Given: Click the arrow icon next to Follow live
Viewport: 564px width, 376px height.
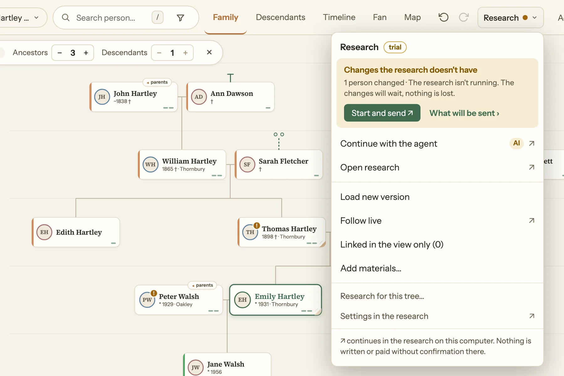Looking at the screenshot, I should tap(532, 221).
